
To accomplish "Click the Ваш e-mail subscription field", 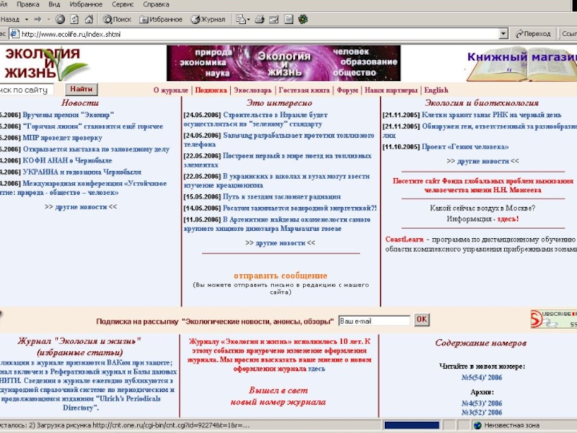I will (x=374, y=320).
